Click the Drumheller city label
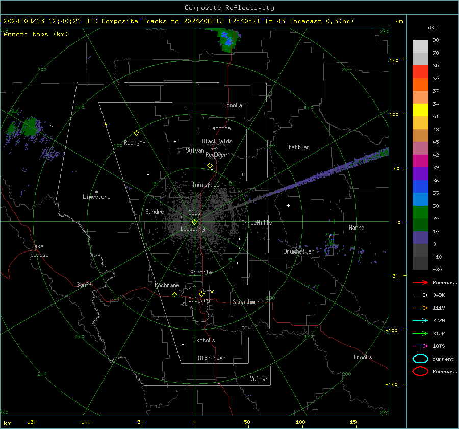Viewport: 459px width, 429px height. pyautogui.click(x=299, y=251)
